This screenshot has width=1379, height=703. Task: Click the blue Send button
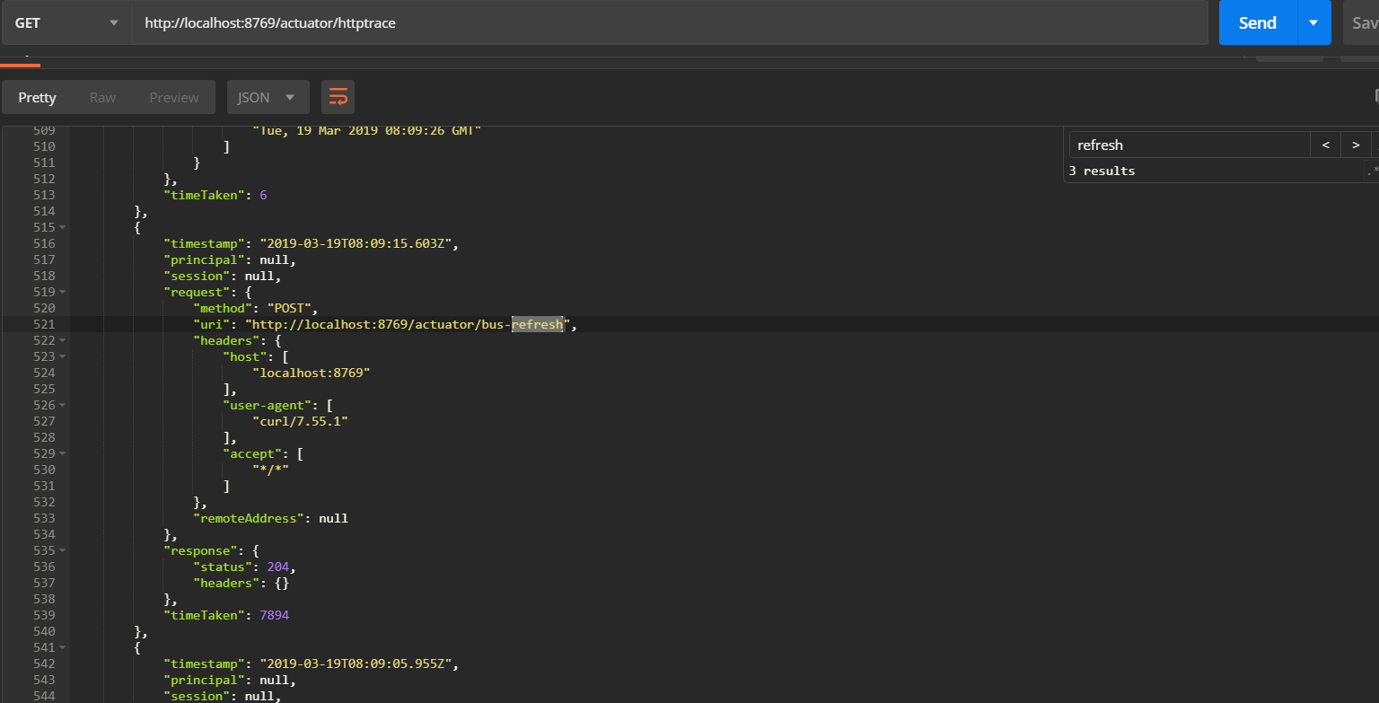tap(1258, 22)
